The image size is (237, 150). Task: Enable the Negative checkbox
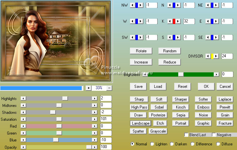(214, 135)
